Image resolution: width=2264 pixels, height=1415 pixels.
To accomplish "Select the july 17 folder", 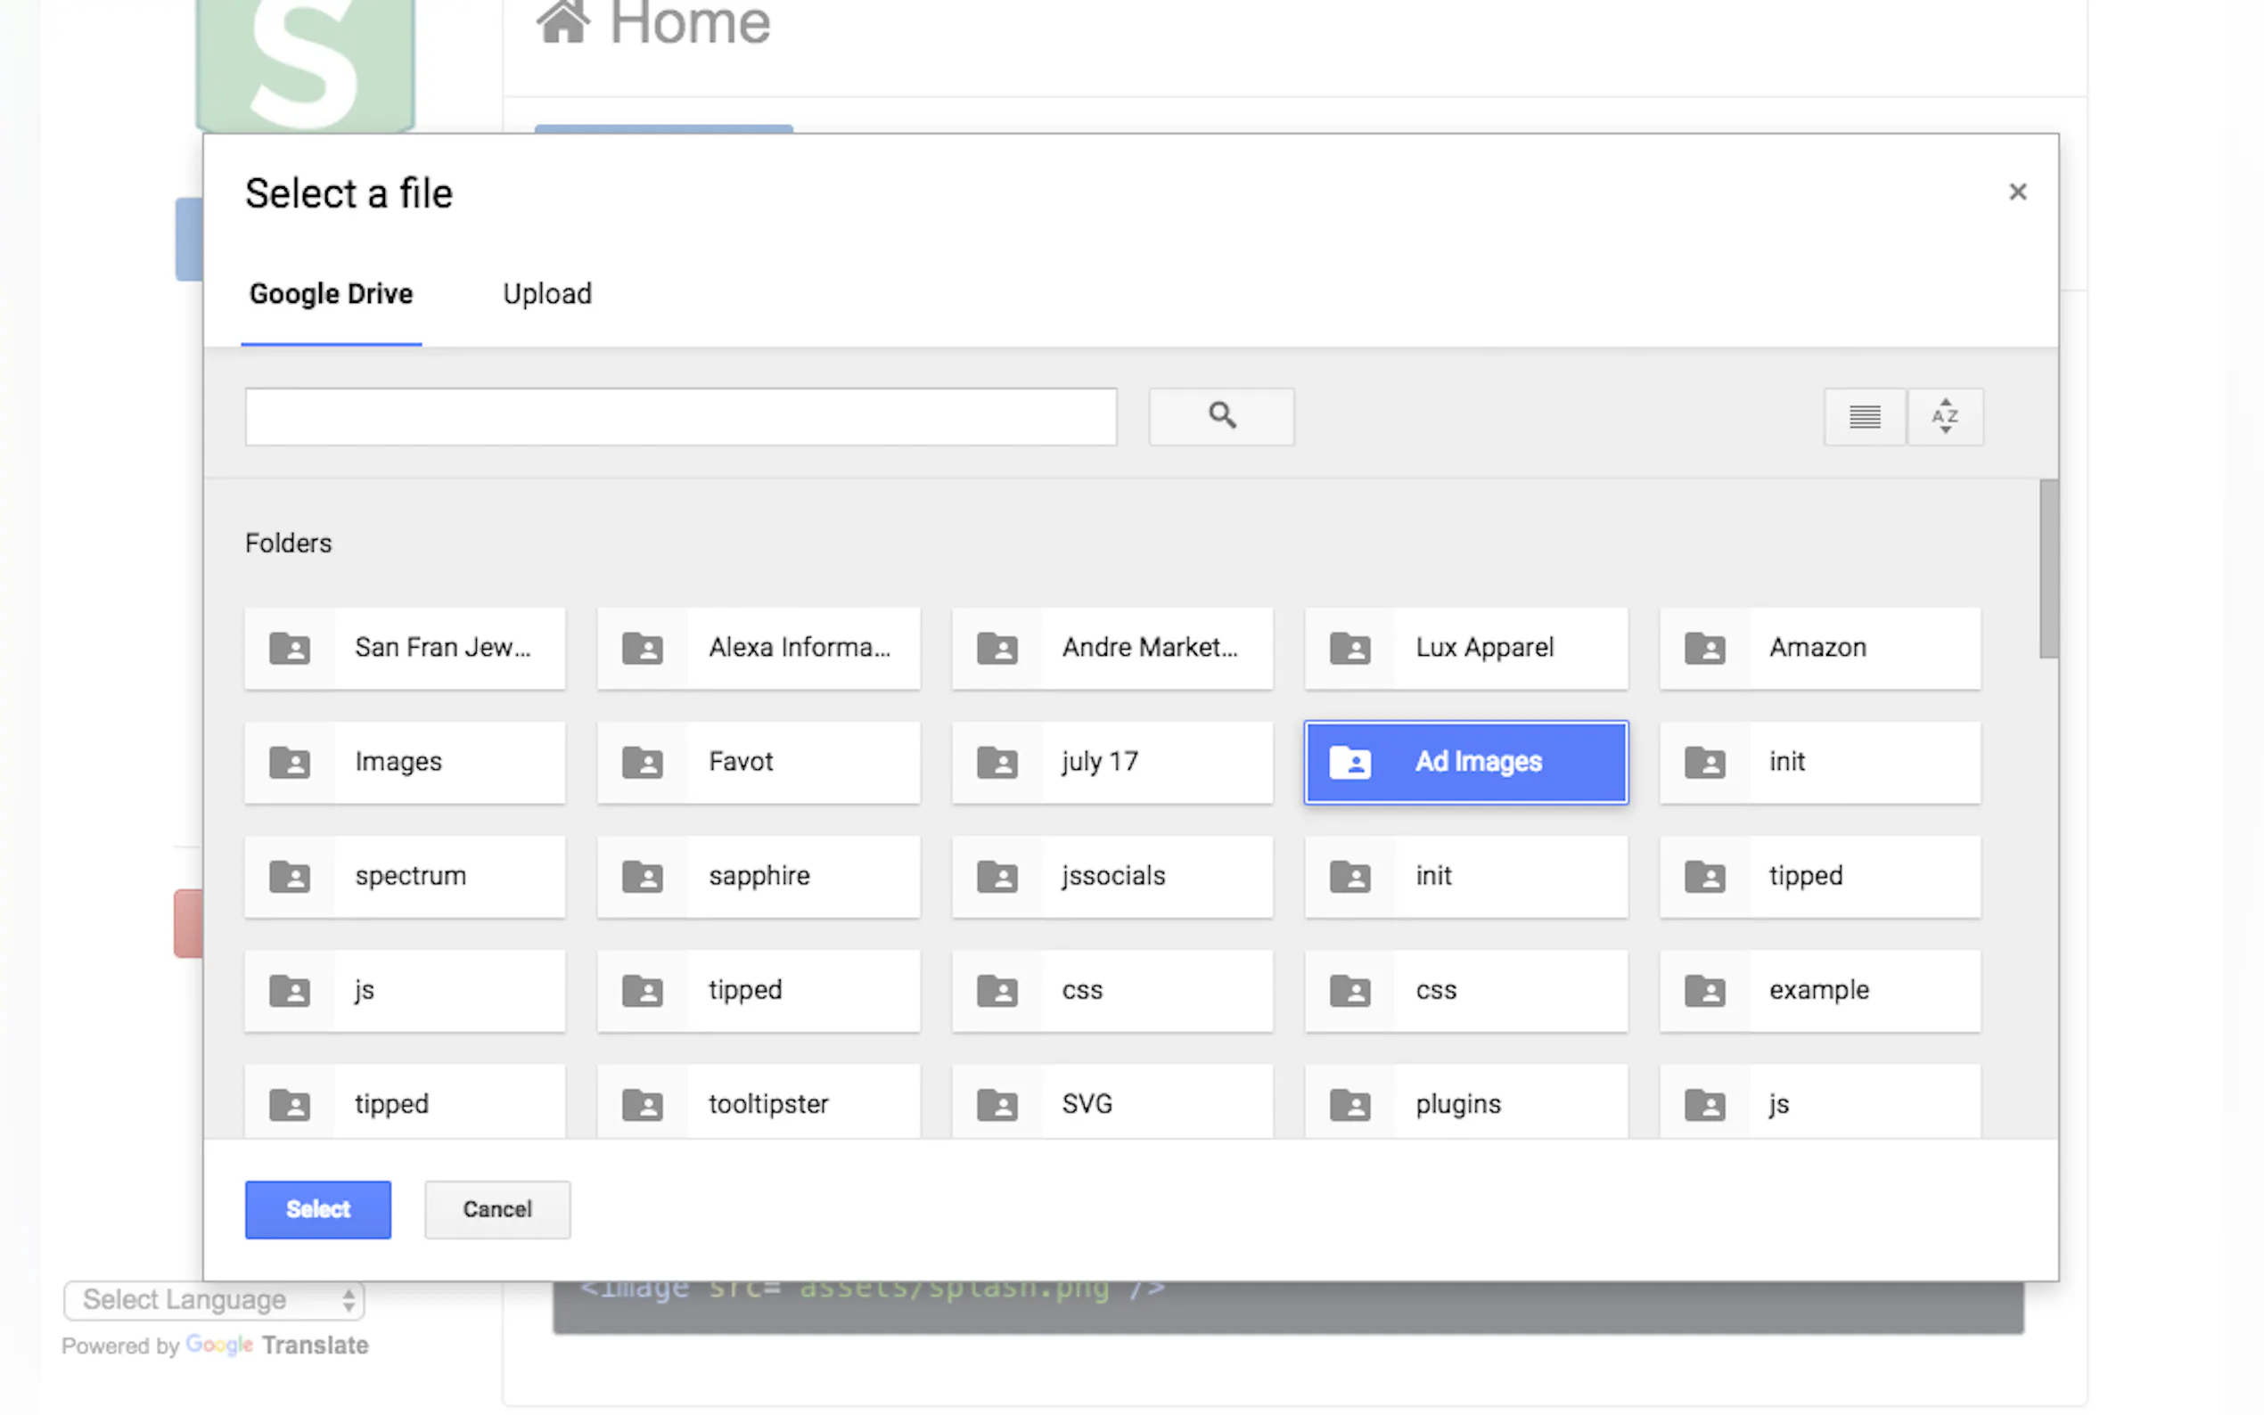I will point(1111,762).
